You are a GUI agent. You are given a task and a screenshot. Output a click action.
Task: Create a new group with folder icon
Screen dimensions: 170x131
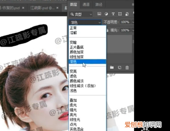click(112, 68)
